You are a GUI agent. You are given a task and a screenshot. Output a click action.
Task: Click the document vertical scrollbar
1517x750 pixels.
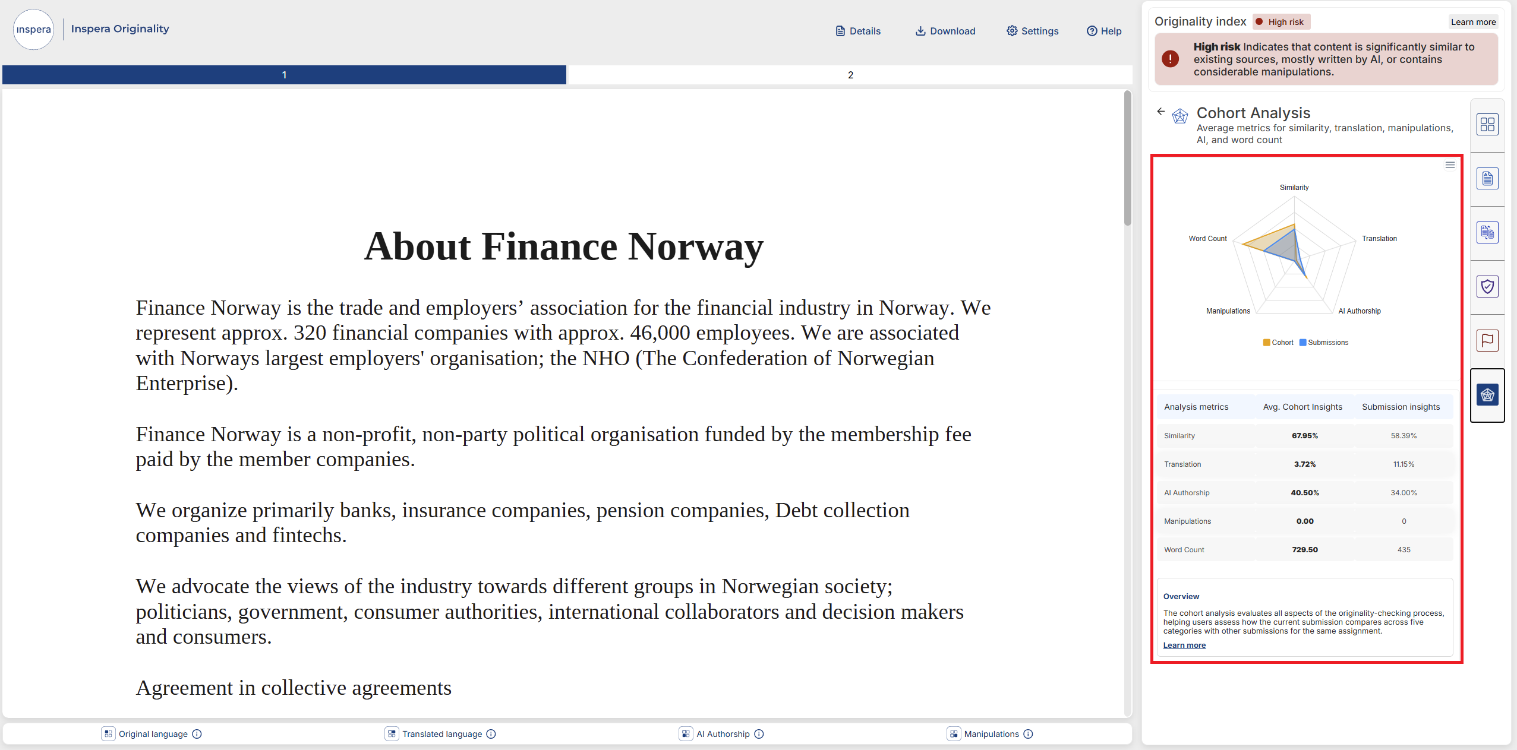(1127, 159)
